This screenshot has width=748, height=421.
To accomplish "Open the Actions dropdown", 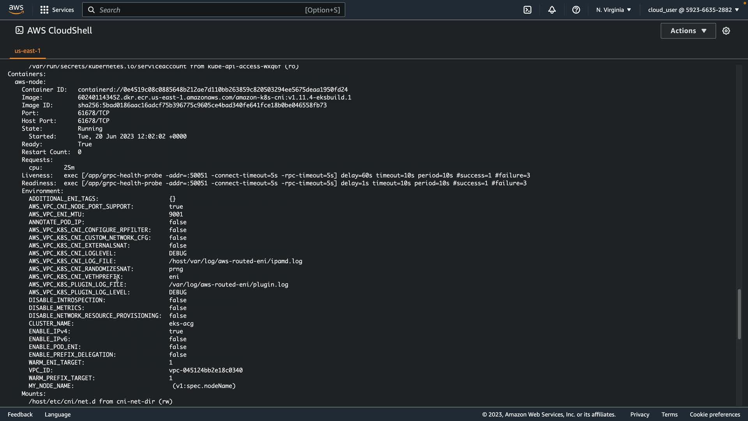I will click(688, 31).
